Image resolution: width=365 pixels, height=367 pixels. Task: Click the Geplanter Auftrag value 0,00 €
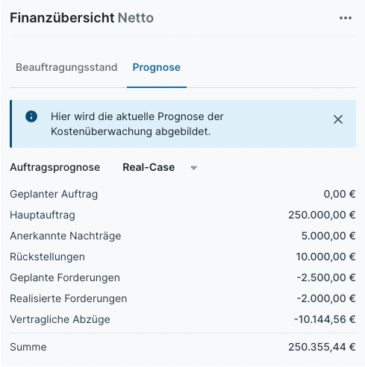coord(340,194)
